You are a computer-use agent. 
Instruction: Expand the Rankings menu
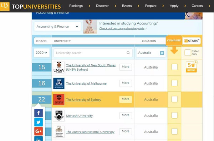pos(76,6)
